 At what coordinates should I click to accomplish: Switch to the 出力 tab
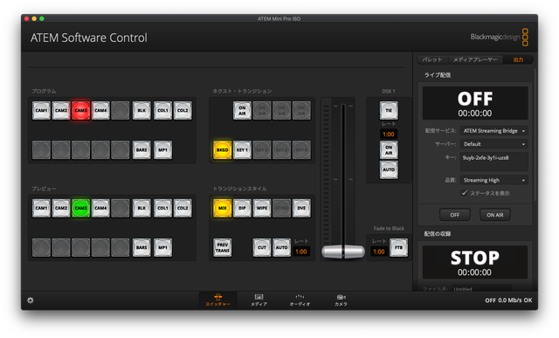coord(518,59)
